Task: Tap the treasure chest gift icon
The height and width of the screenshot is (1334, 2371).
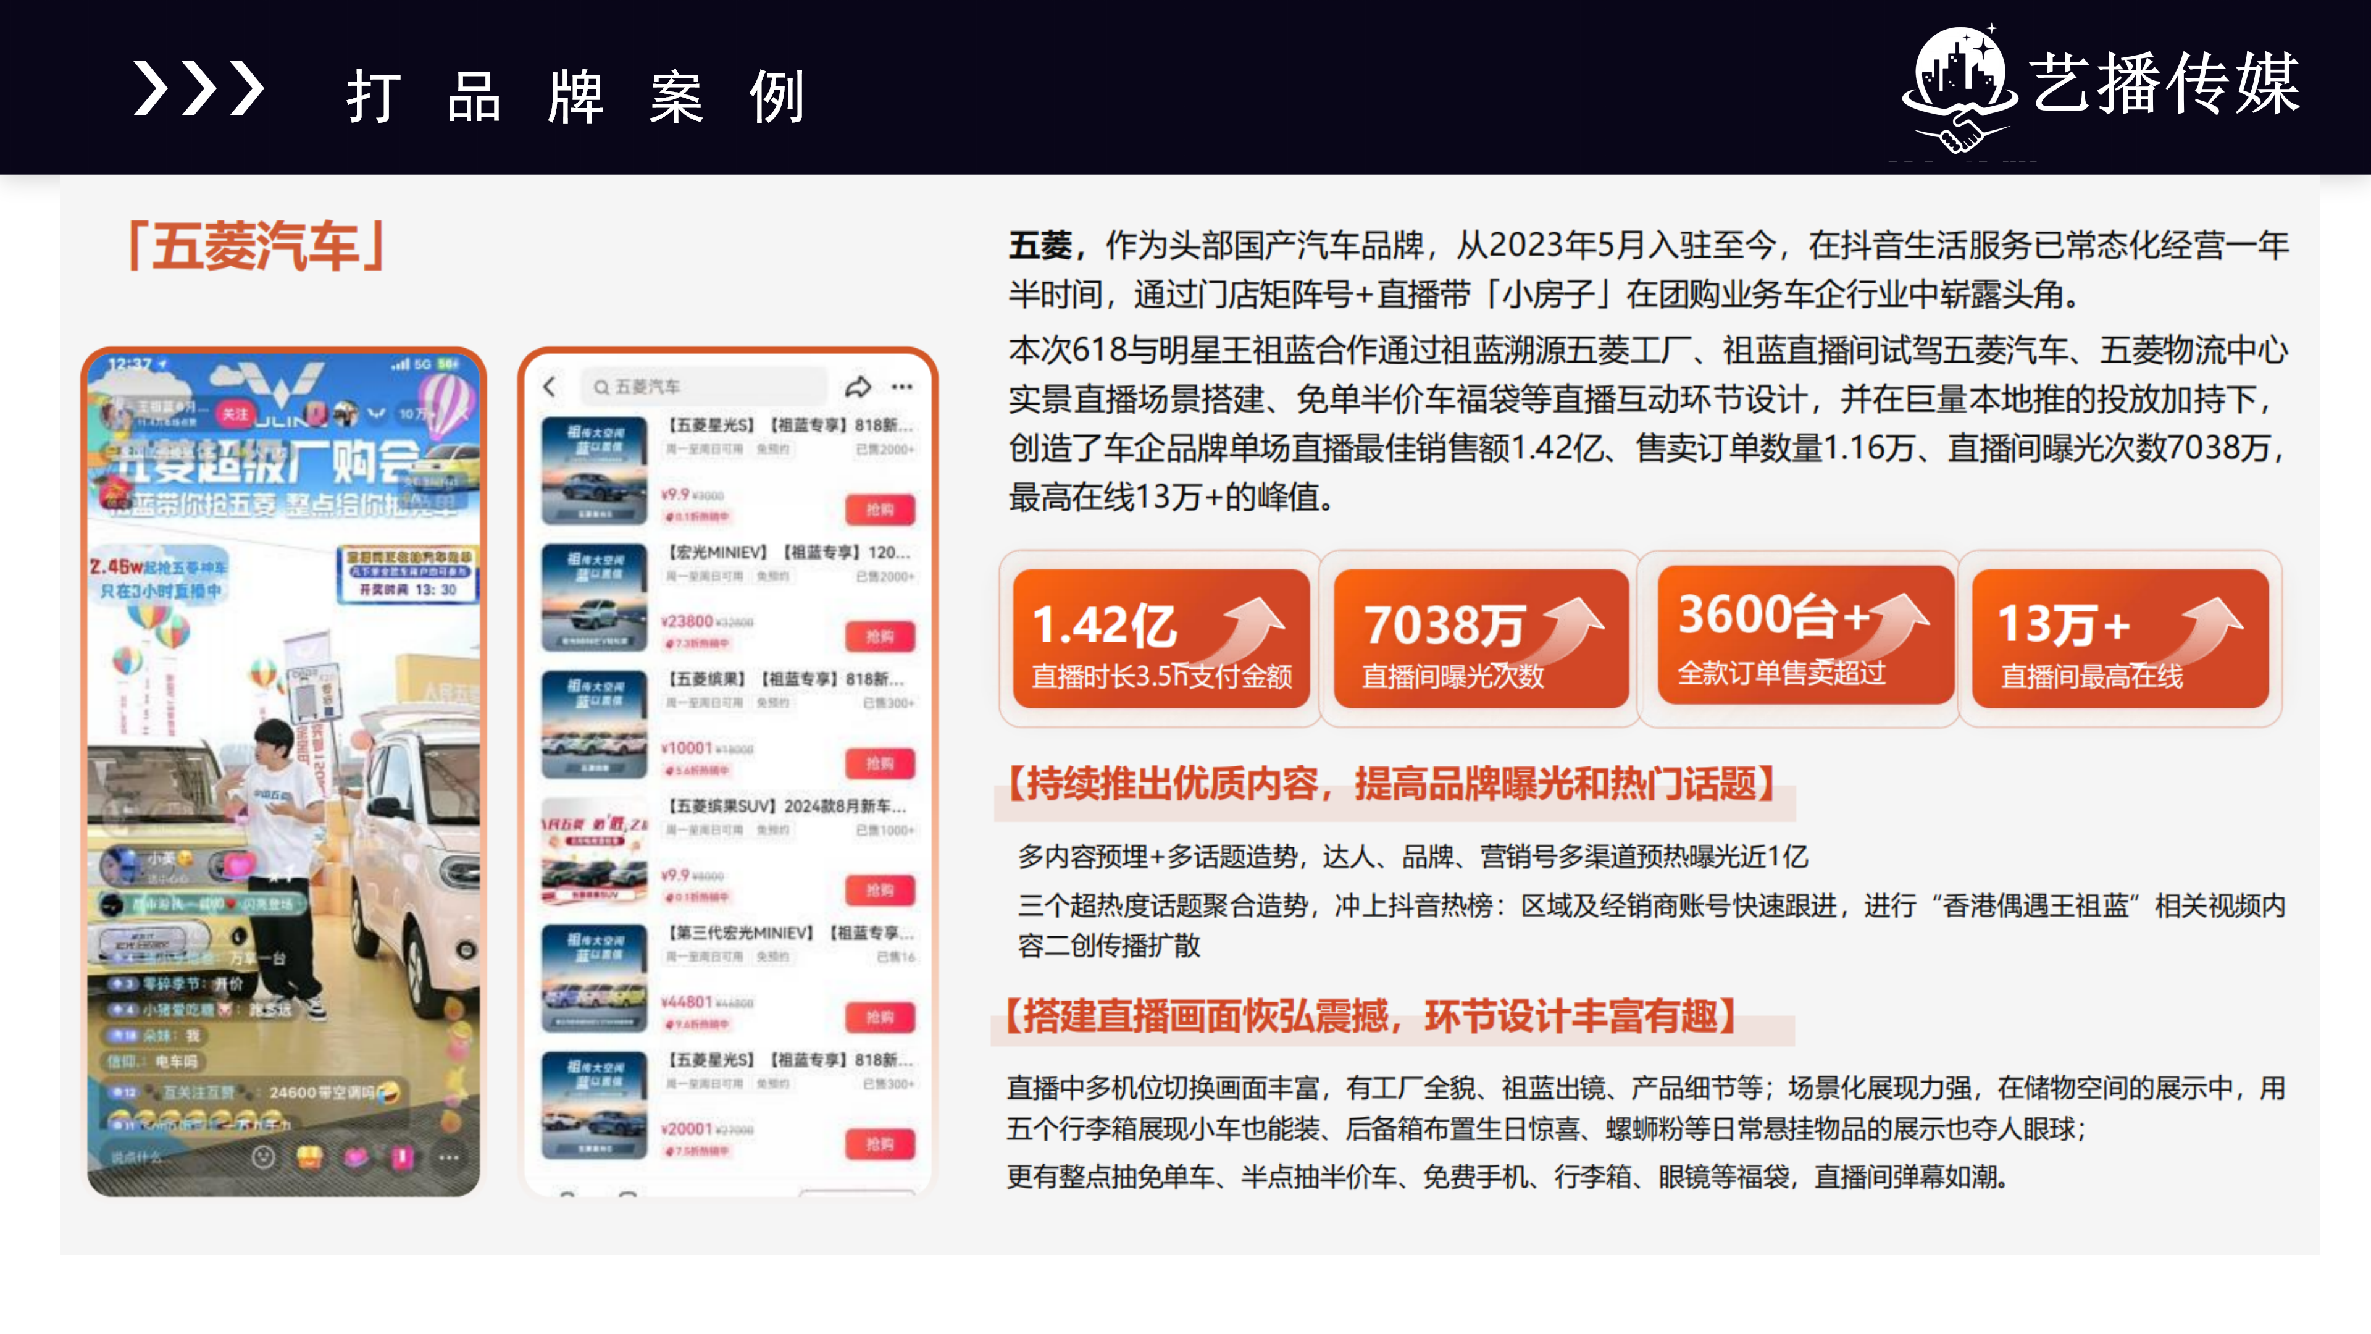Action: click(x=310, y=1157)
